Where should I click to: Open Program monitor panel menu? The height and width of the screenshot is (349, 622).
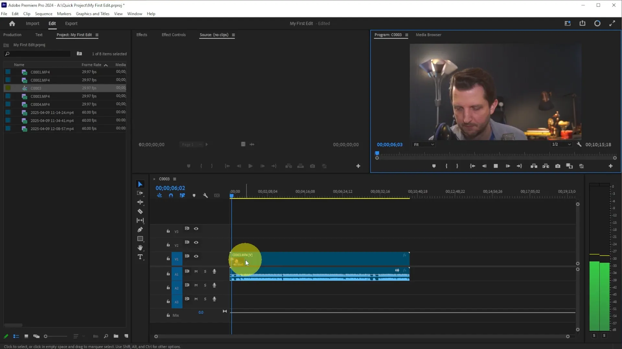[x=407, y=35]
